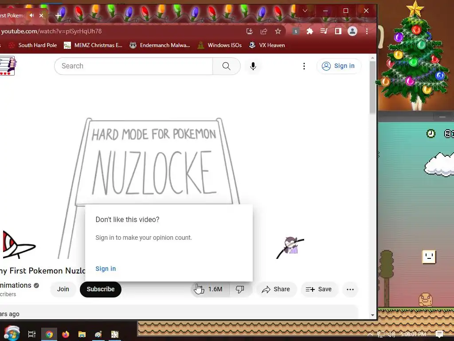
Task: Open the media control icon
Action: pyautogui.click(x=324, y=32)
